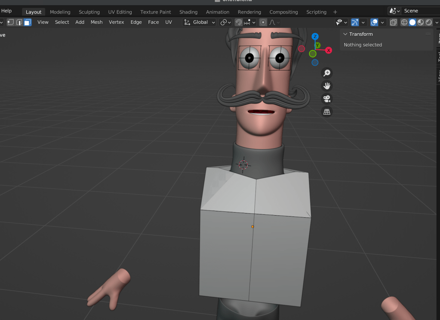Collapse the Transform panel
This screenshot has height=320, width=440.
(x=345, y=34)
